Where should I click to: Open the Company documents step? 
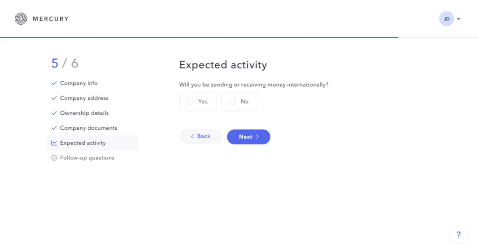(x=88, y=128)
